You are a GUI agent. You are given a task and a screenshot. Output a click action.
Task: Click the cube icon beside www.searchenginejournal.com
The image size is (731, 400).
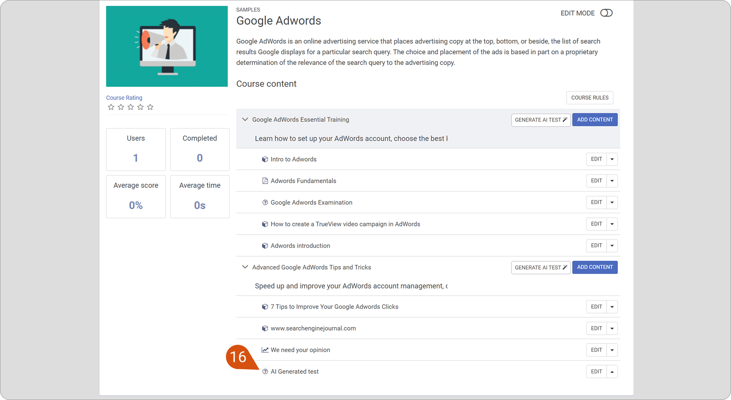pos(265,328)
